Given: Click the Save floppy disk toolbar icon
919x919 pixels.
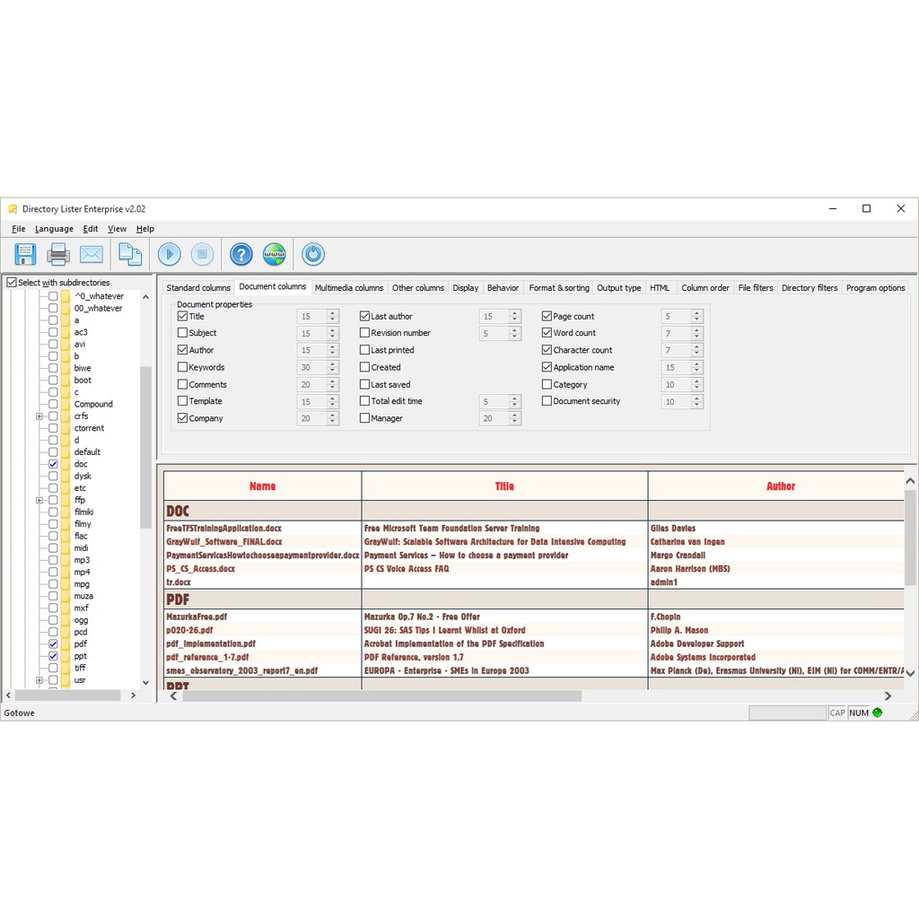Looking at the screenshot, I should [25, 254].
